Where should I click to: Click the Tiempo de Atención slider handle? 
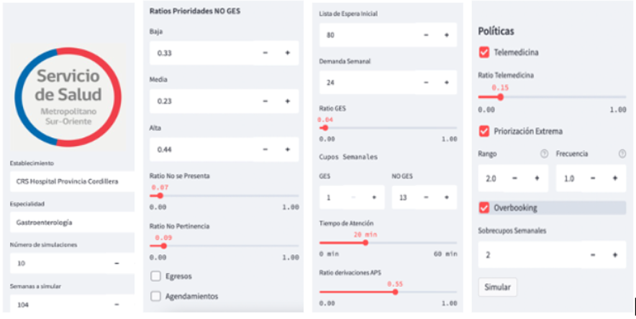tap(365, 242)
